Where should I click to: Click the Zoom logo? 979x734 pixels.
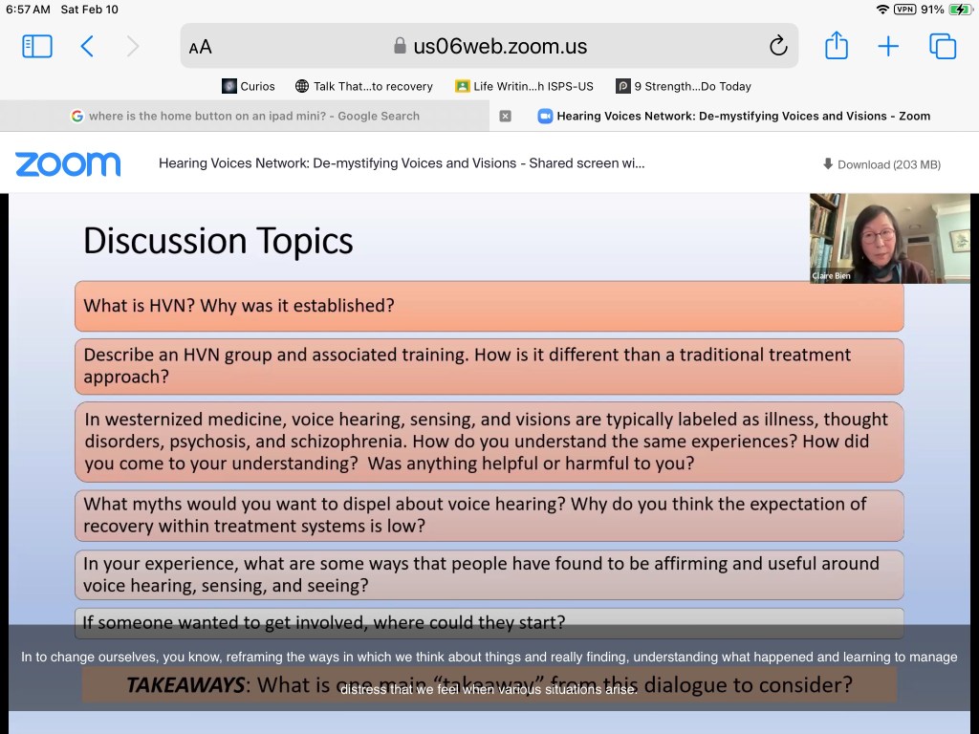coord(68,164)
